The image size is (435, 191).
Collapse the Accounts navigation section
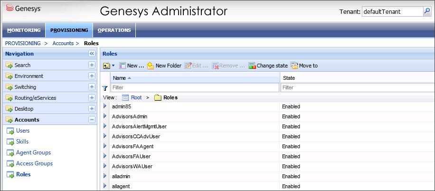pos(92,120)
